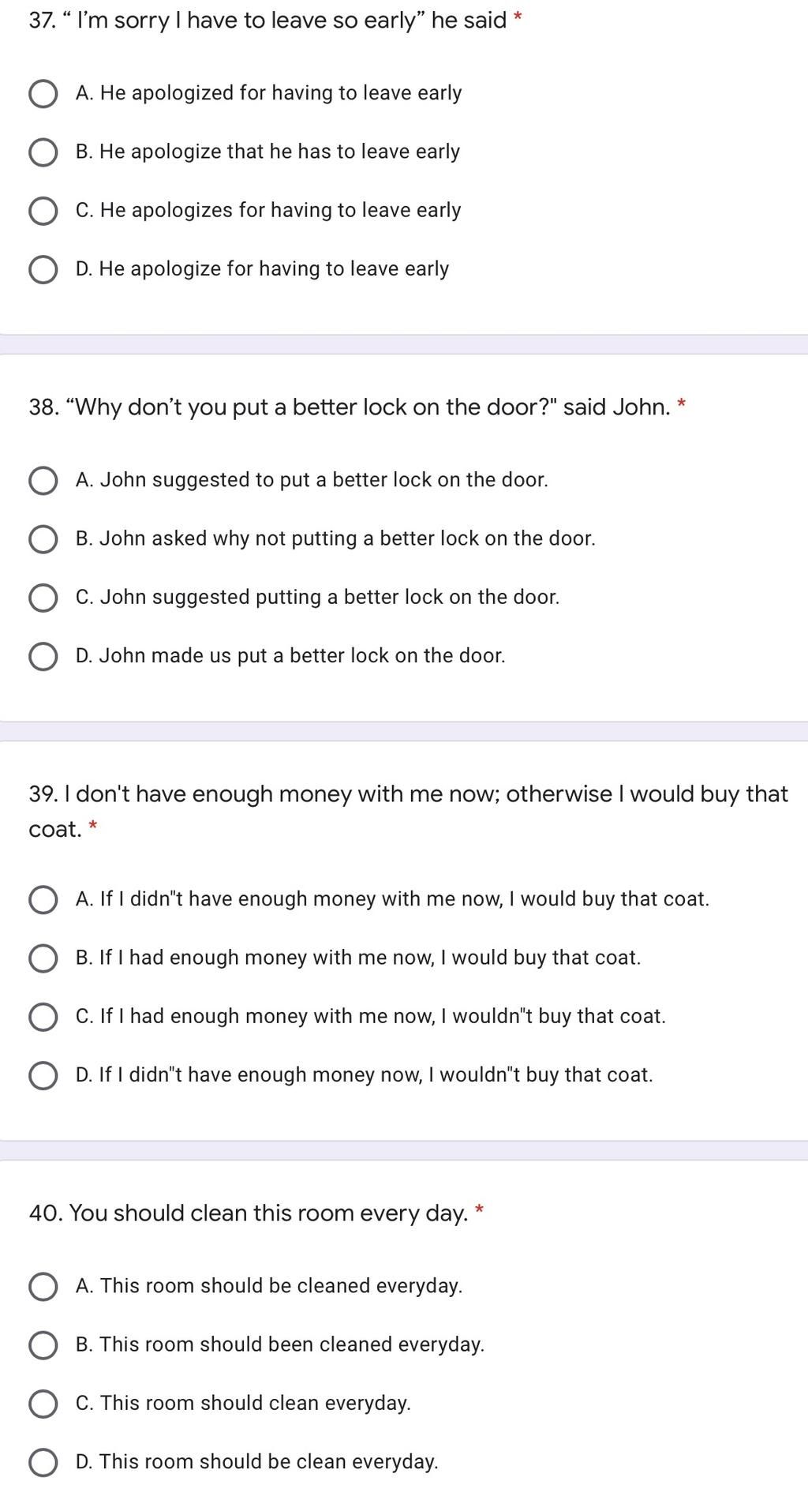Select option D 'He apologize for having'
The height and width of the screenshot is (1511, 808).
coord(43,269)
